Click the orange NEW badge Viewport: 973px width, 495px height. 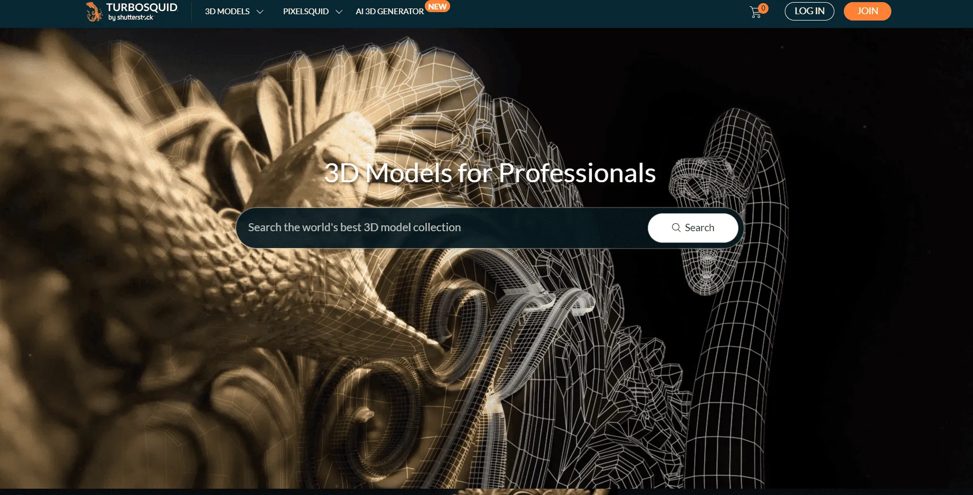[437, 6]
